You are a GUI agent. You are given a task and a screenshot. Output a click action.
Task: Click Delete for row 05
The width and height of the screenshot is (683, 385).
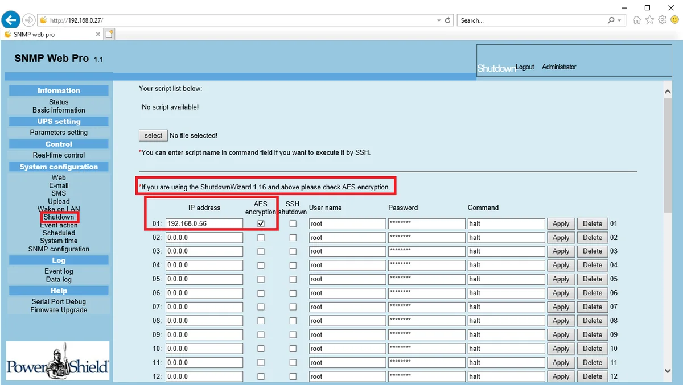593,279
